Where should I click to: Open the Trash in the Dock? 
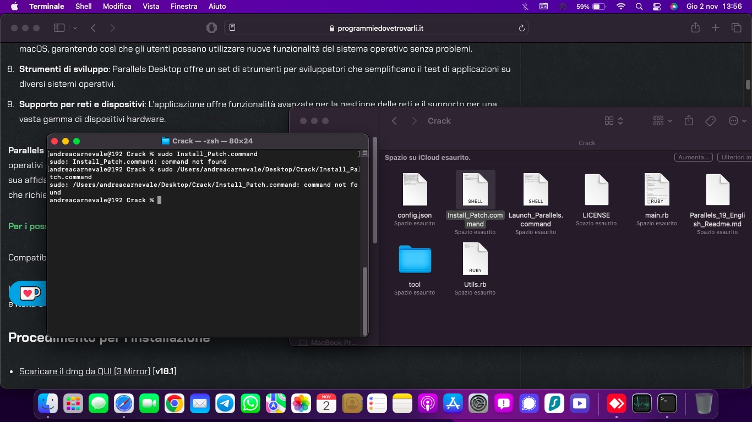pyautogui.click(x=704, y=404)
